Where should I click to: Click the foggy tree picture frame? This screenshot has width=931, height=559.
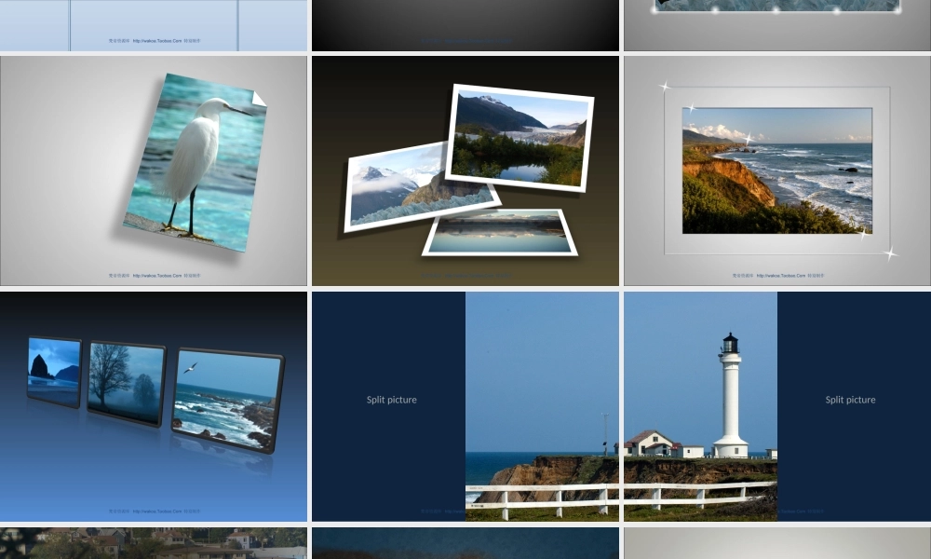(126, 382)
